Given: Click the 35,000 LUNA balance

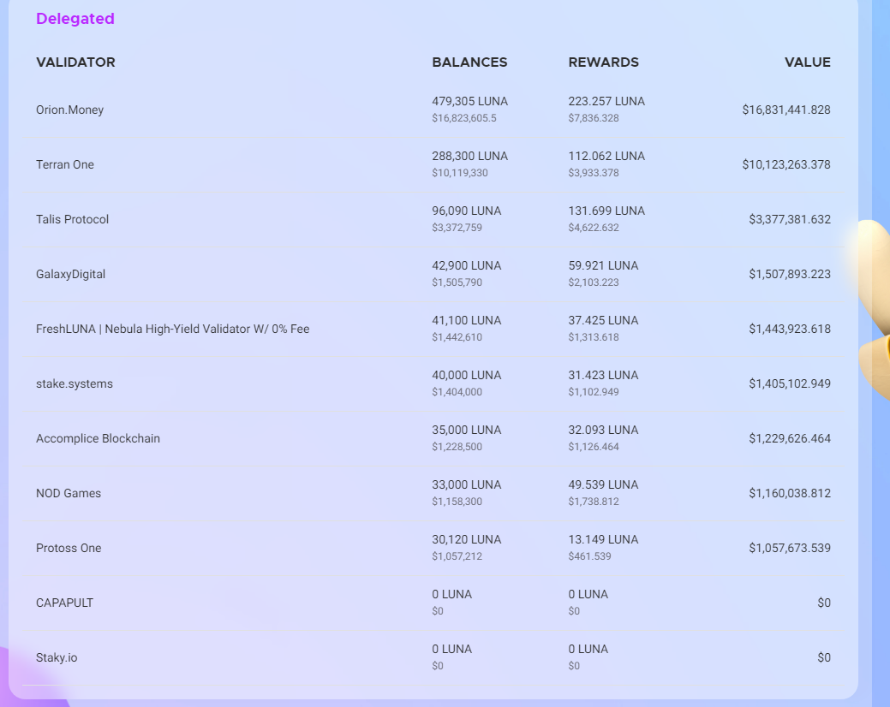Looking at the screenshot, I should [466, 431].
